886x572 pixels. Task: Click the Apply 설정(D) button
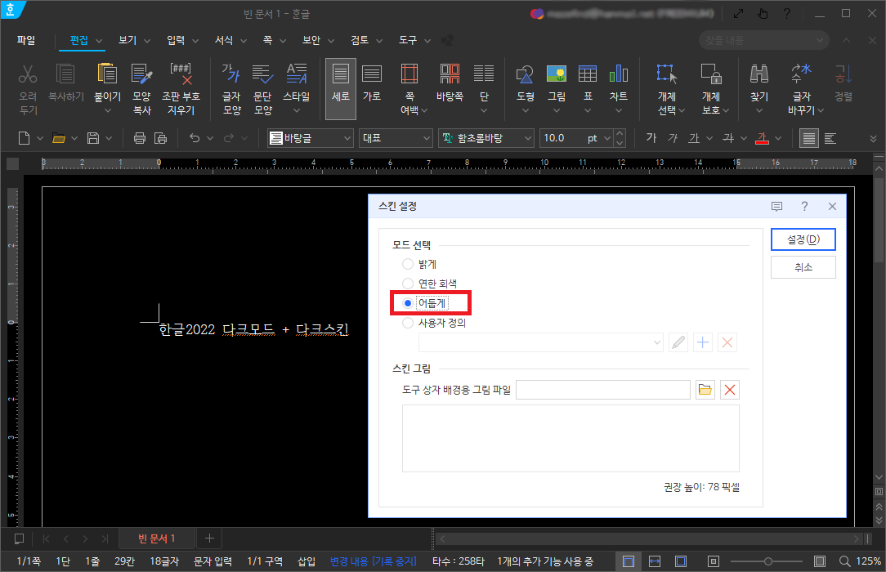803,239
